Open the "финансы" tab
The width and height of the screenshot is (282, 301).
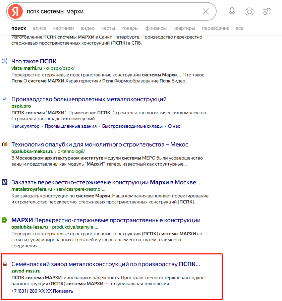[156, 28]
